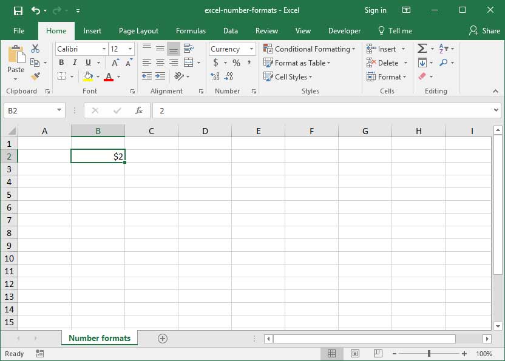Activate the Format Painter
Viewport: 505px width, 361px height.
coord(36,76)
